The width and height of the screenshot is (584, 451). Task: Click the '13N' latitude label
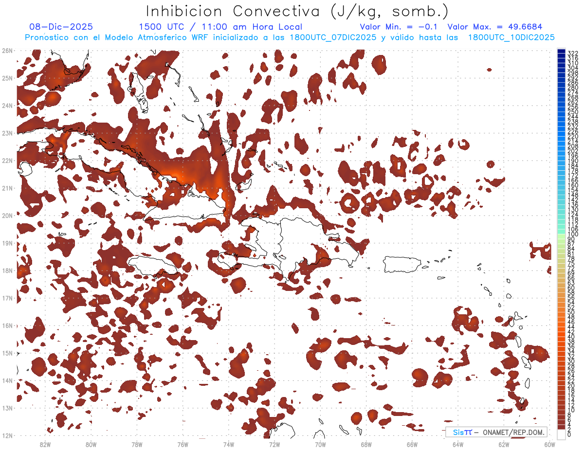(7, 408)
